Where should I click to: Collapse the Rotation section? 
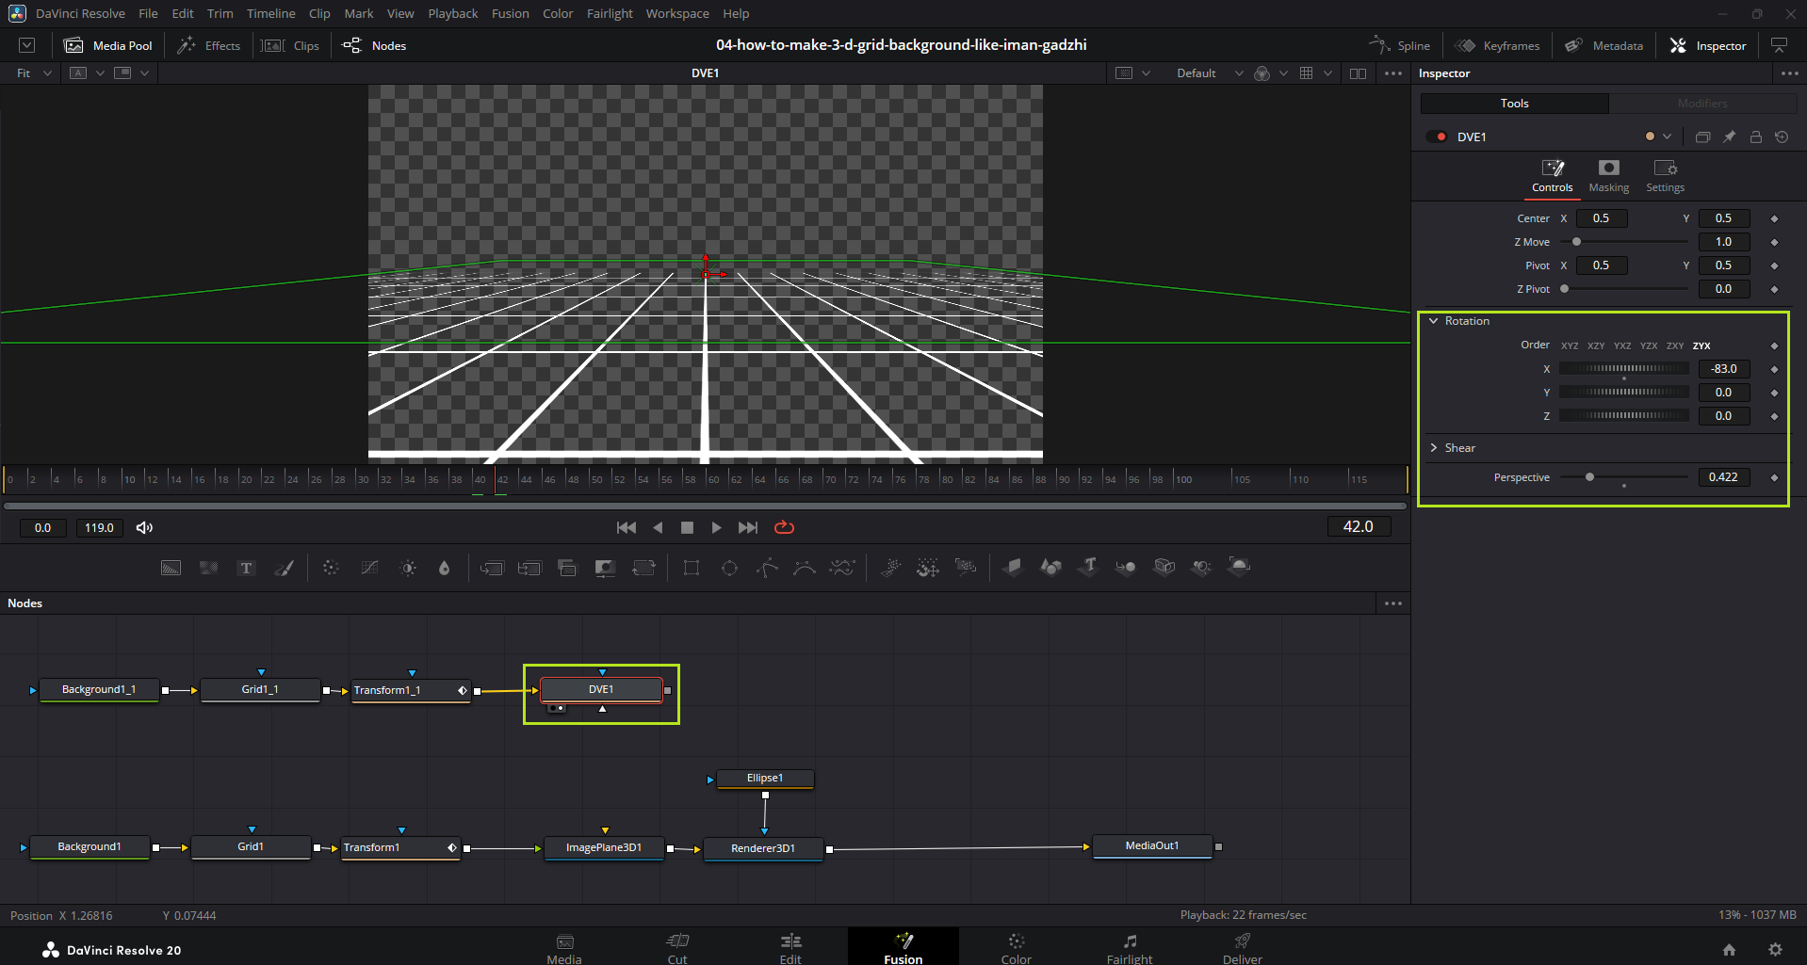click(x=1434, y=321)
